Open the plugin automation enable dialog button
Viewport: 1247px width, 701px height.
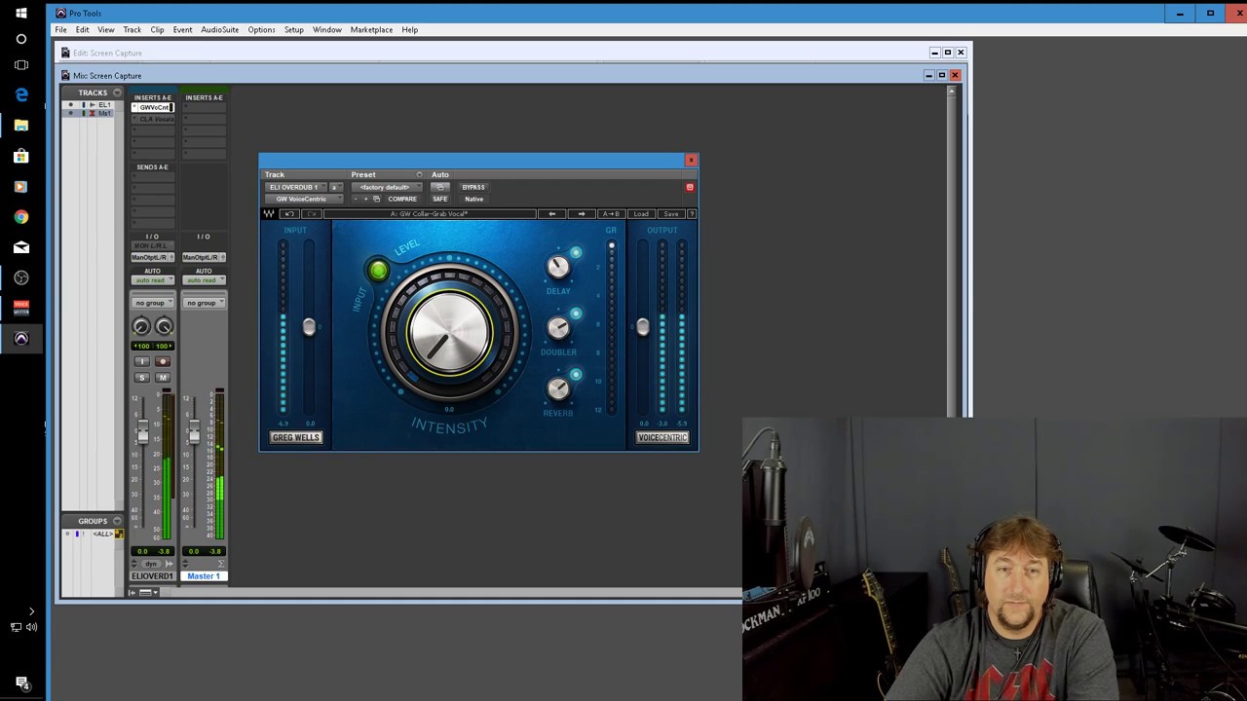point(439,187)
